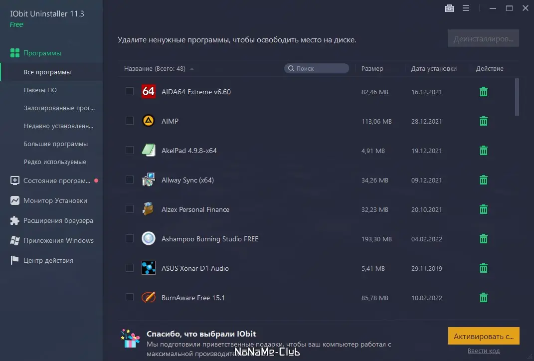This screenshot has height=361, width=534.
Task: Click the AIMP program icon
Action: coord(149,121)
